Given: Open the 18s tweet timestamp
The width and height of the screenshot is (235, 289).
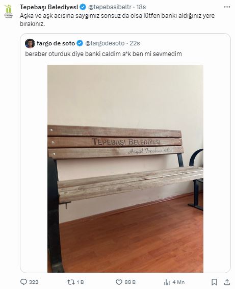Looking at the screenshot, I should coord(141,7).
